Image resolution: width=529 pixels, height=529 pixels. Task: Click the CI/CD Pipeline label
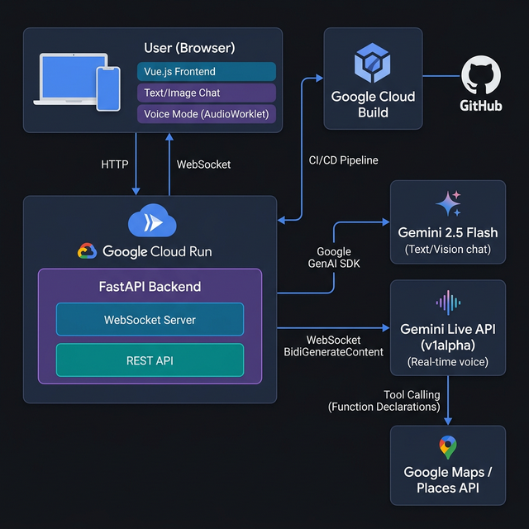344,160
